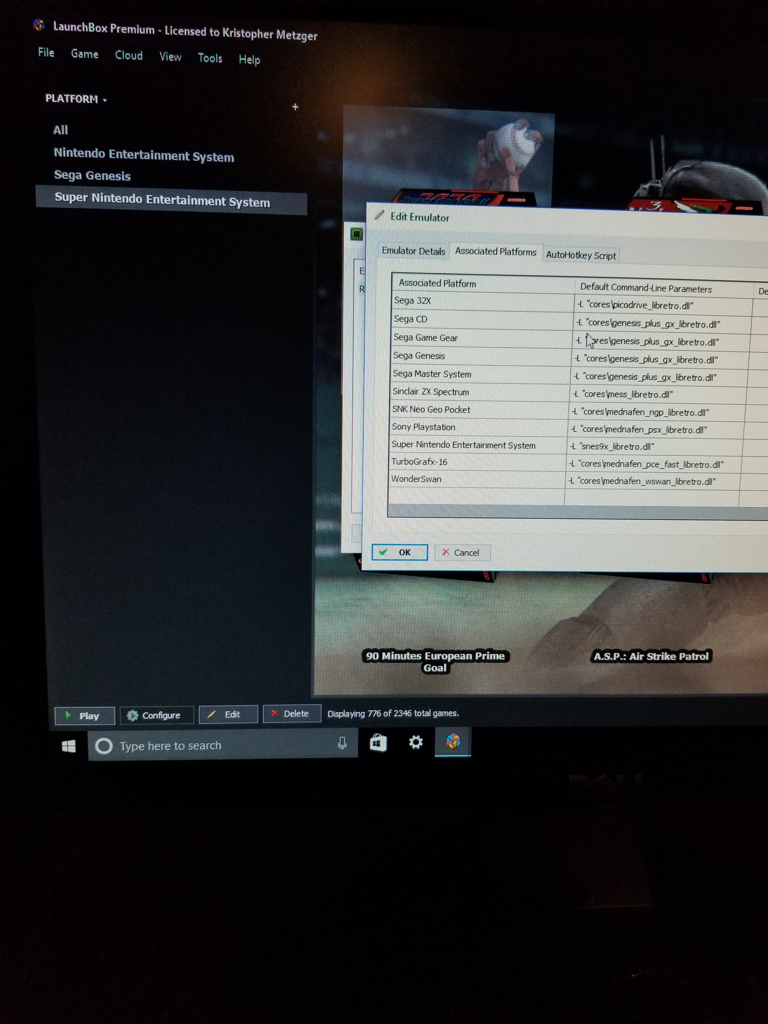Click the Delete button
The height and width of the screenshot is (1024, 768).
tap(292, 713)
